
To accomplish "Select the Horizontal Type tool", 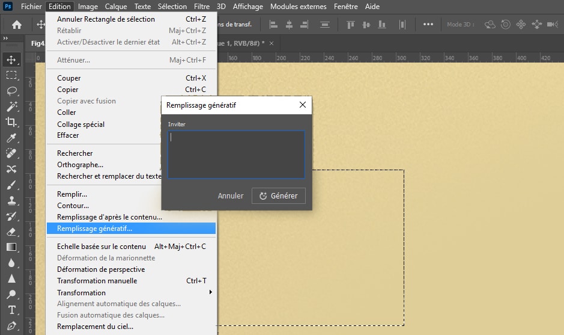I will [11, 310].
